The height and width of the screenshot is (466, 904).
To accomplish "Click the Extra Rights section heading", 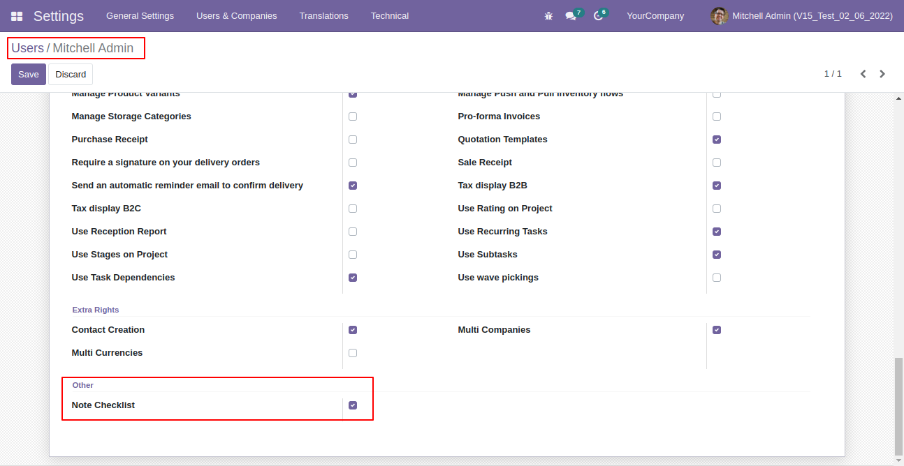I will point(96,310).
